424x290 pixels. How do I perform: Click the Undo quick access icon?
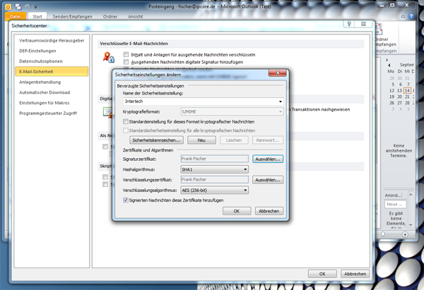click(x=27, y=6)
